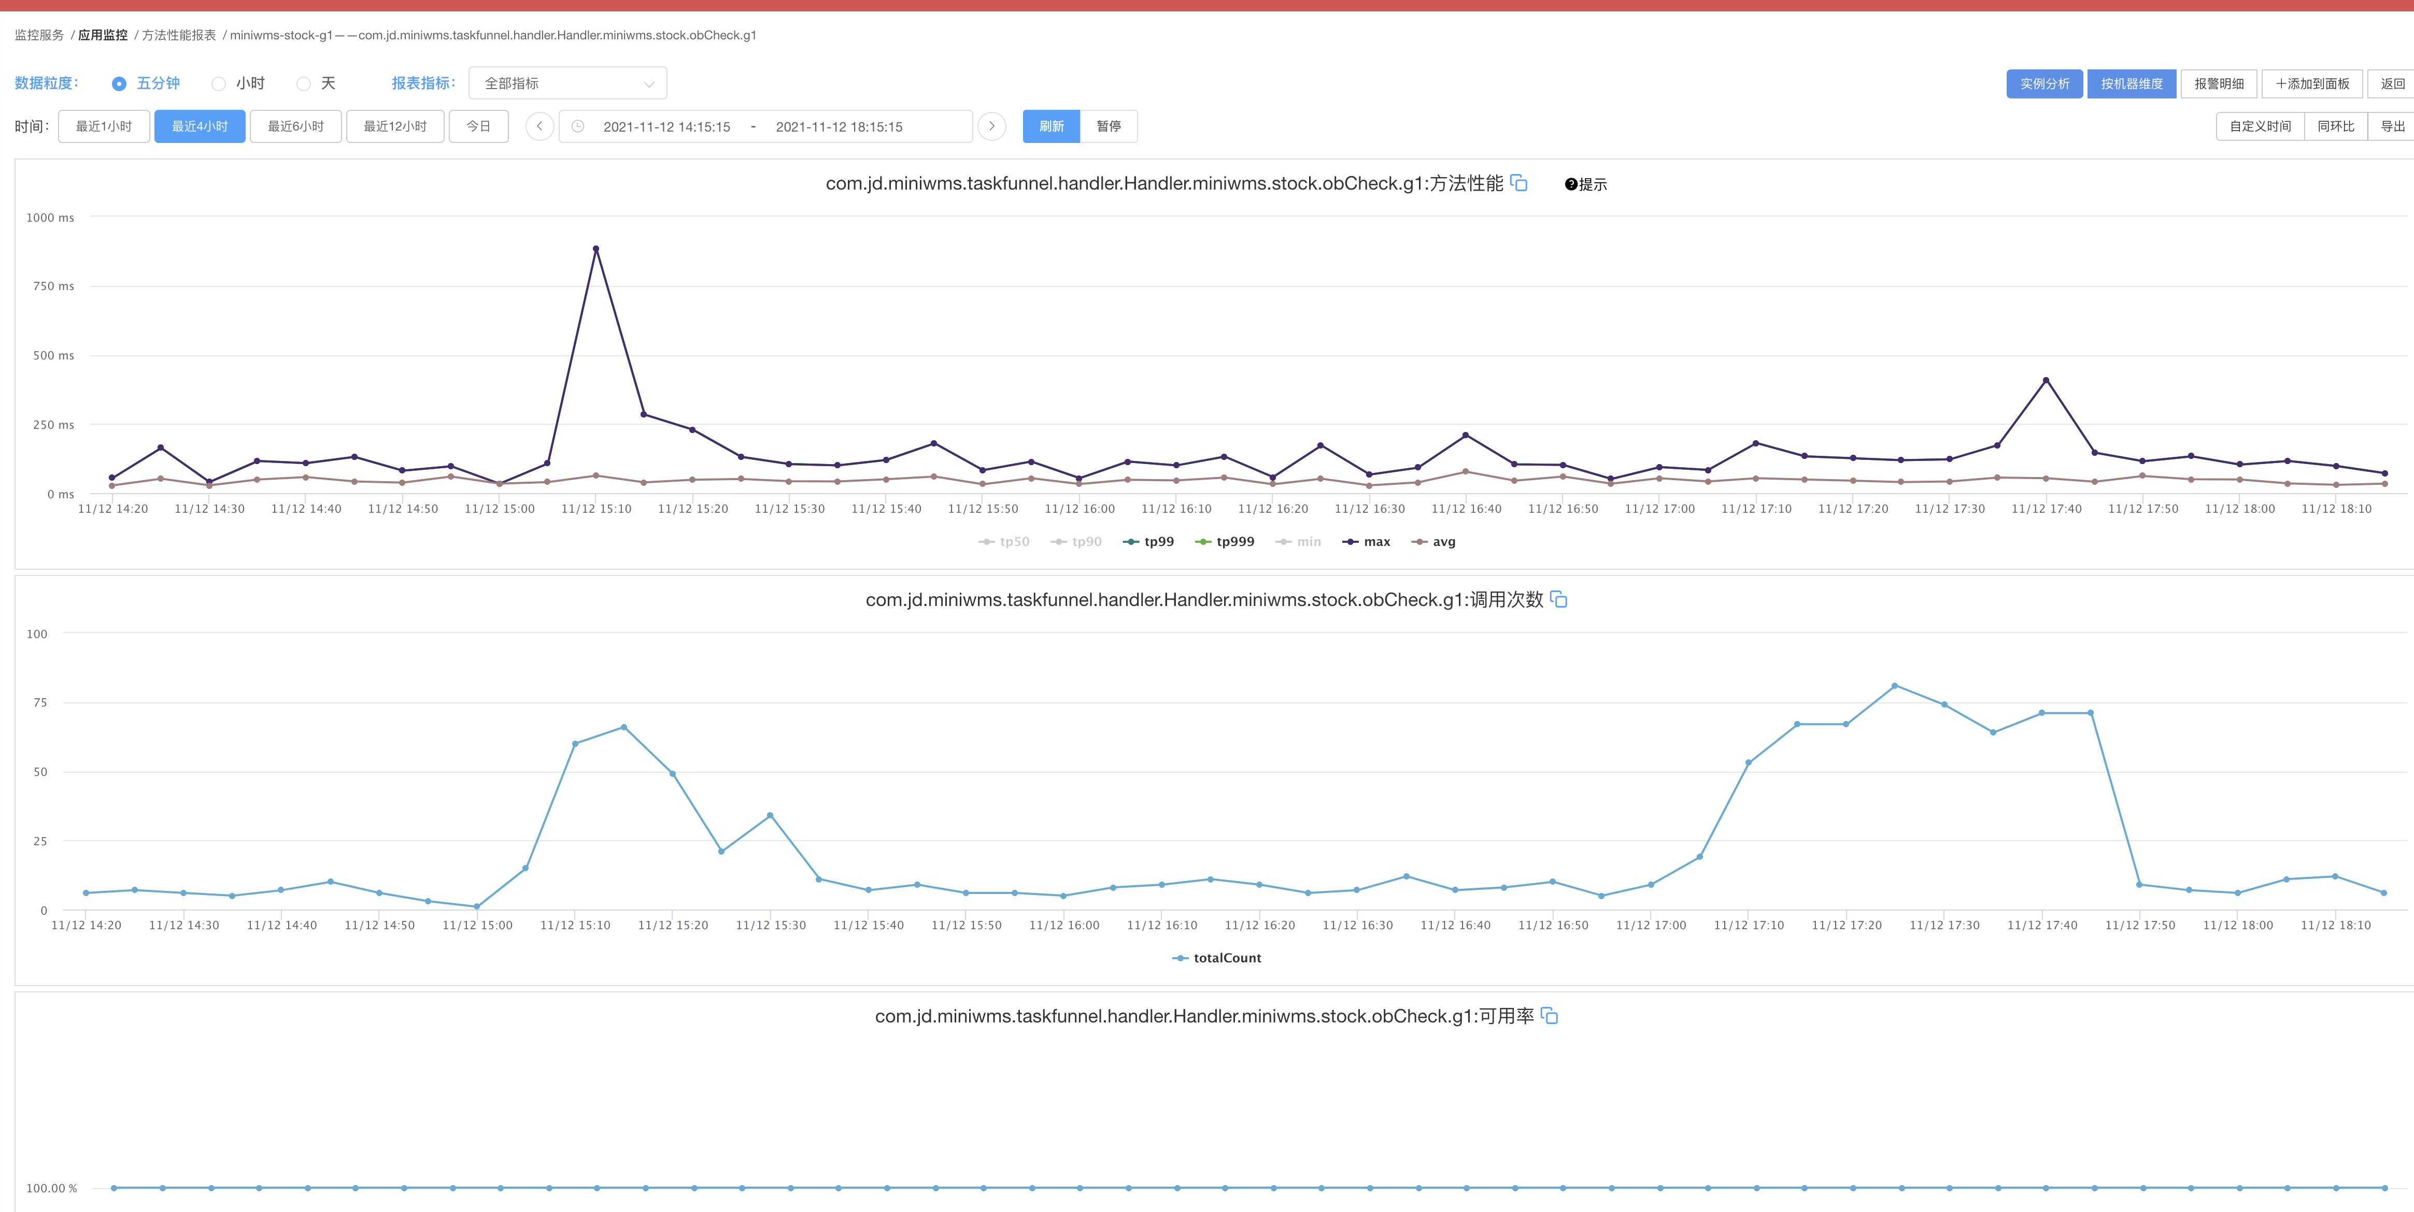Screen dimensions: 2414x1212
Task: Click 添加到面板 add to panel
Action: [2313, 83]
